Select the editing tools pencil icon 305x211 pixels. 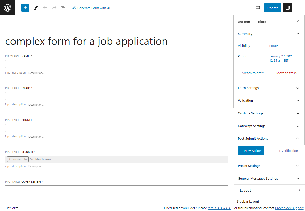36,8
